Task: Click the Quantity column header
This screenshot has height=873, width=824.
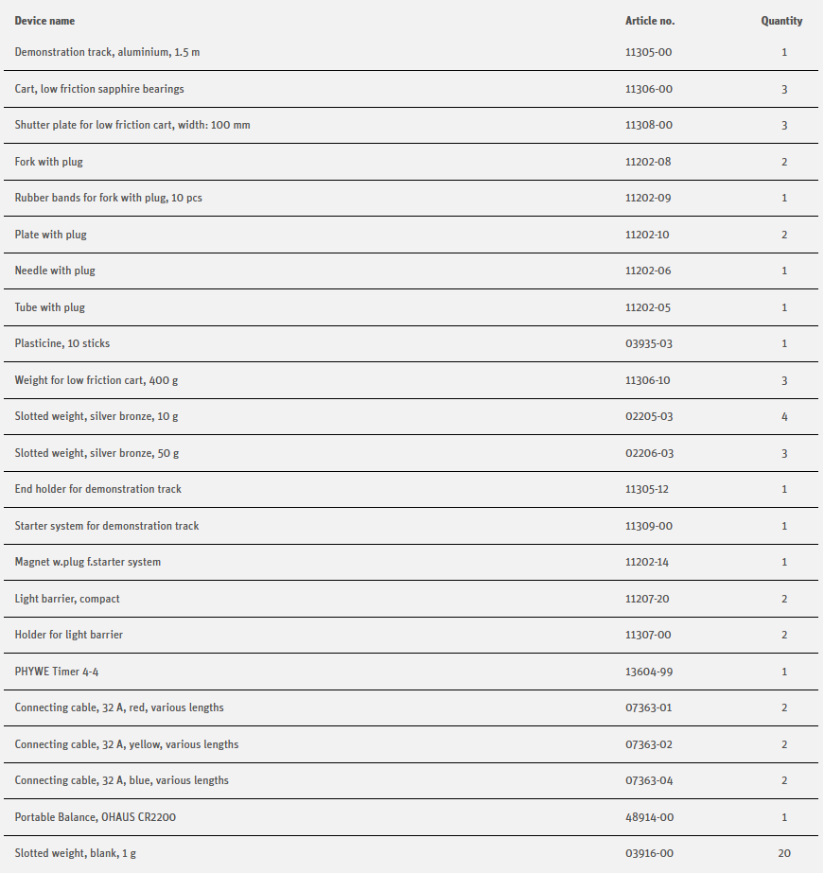Action: (781, 21)
